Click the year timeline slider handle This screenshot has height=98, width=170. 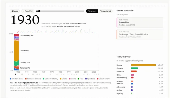click(39, 11)
